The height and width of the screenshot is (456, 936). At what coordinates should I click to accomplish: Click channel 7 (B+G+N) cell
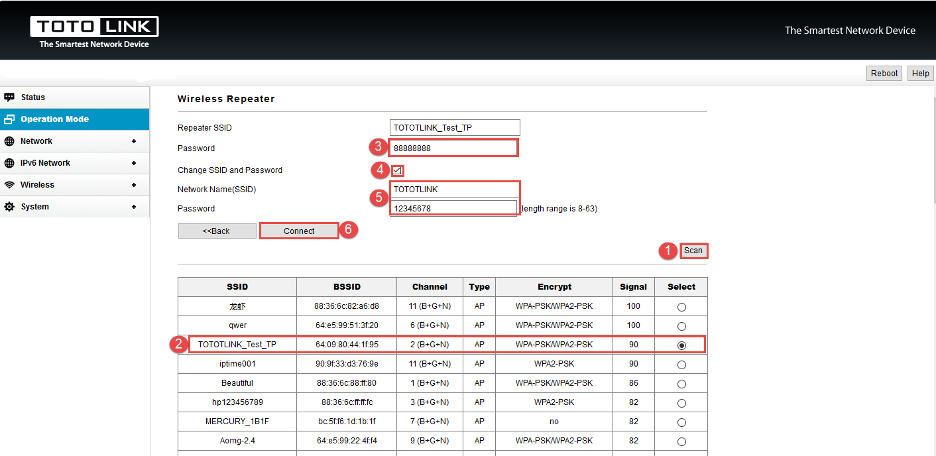click(430, 422)
